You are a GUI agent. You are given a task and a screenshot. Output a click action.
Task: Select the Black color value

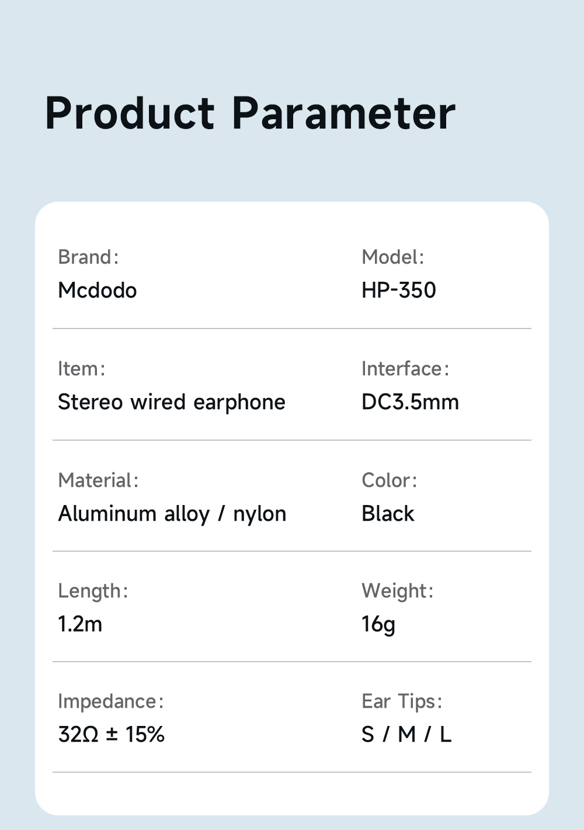388,514
